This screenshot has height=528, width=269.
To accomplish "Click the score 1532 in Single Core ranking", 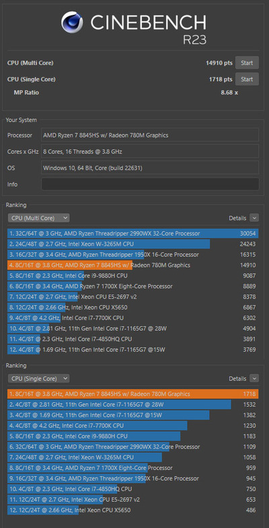I will pos(249,404).
